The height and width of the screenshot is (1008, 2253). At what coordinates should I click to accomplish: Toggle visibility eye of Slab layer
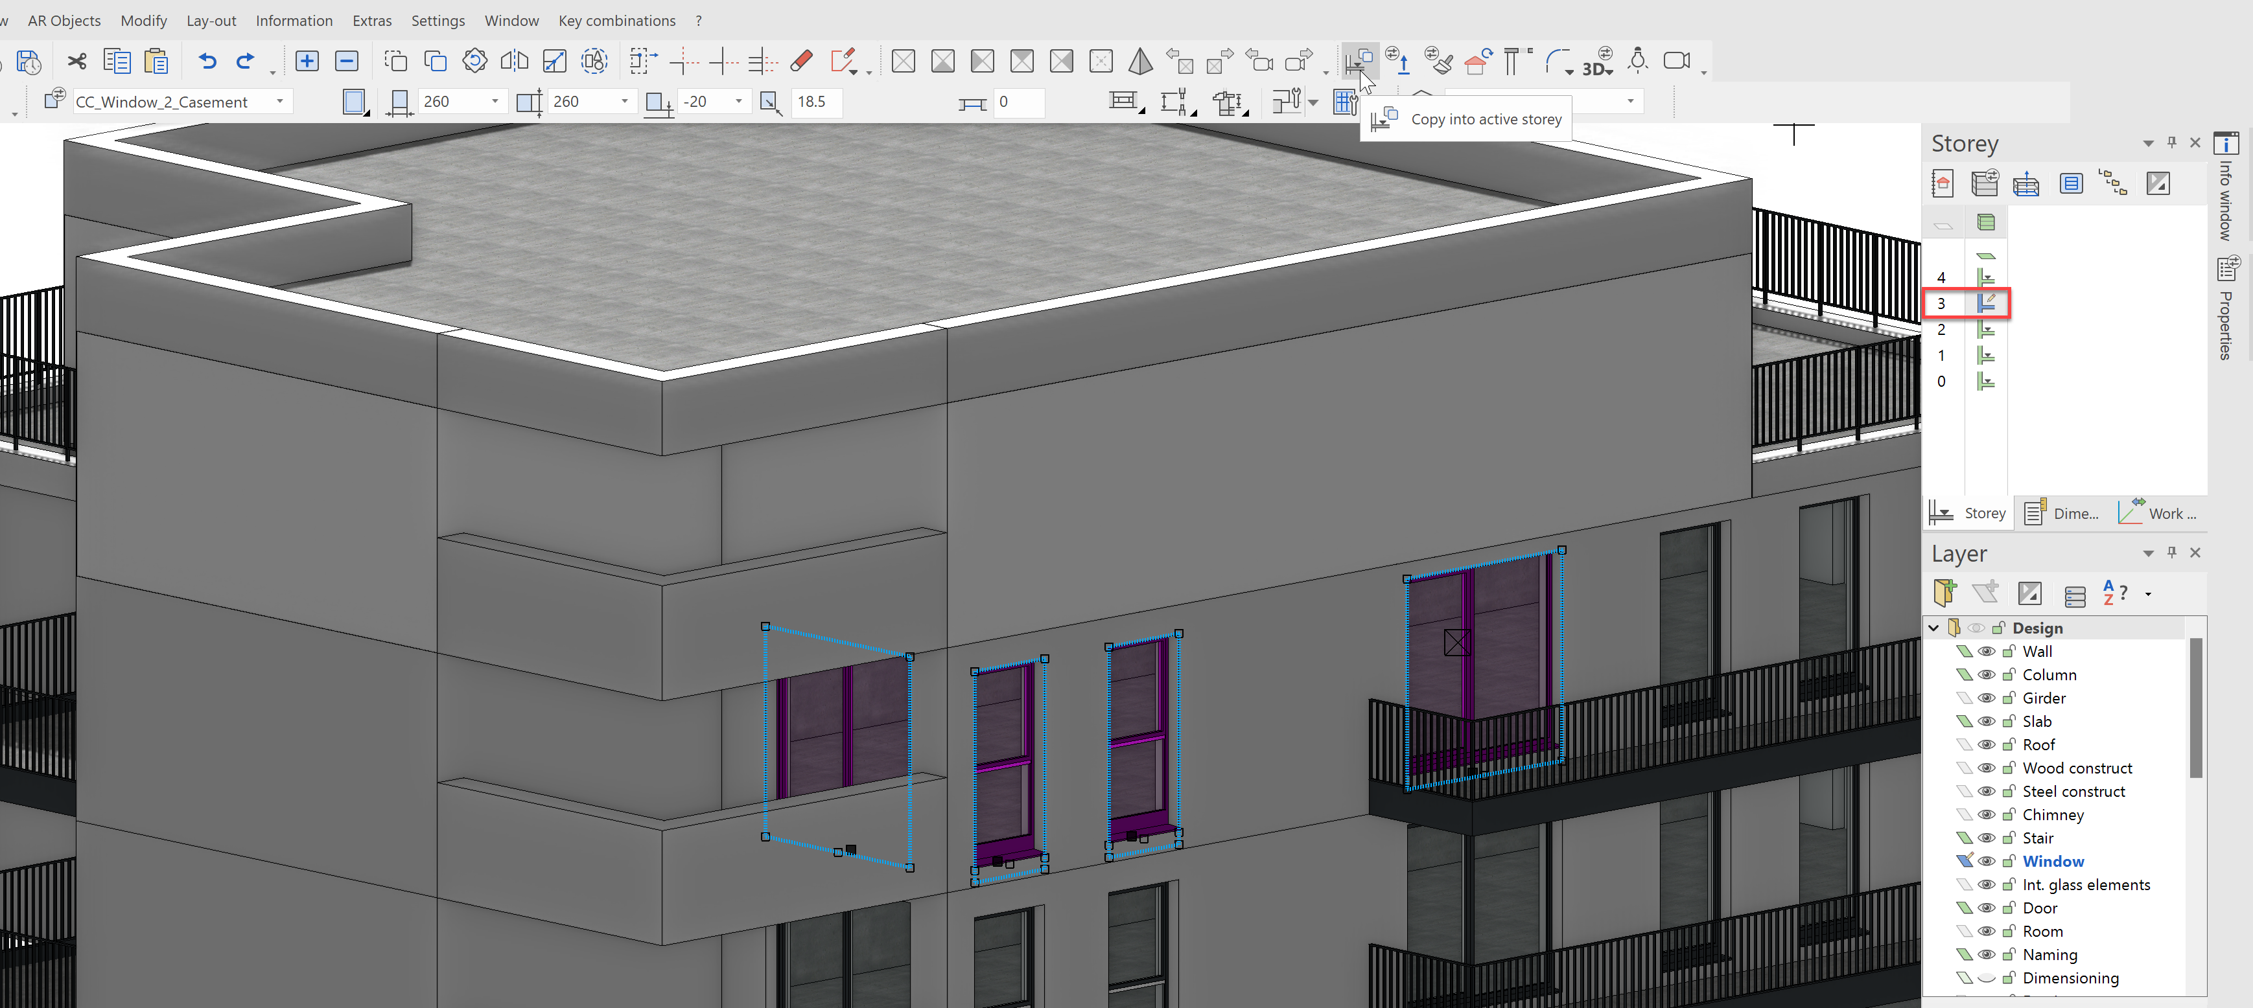point(1987,721)
